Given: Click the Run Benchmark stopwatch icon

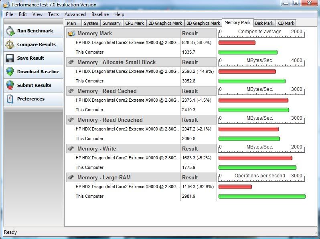Looking at the screenshot, I should [x=10, y=31].
